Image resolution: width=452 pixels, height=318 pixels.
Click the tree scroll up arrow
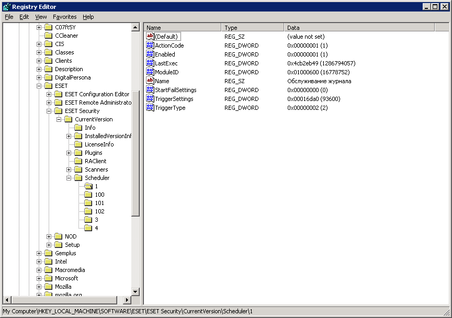pos(135,27)
